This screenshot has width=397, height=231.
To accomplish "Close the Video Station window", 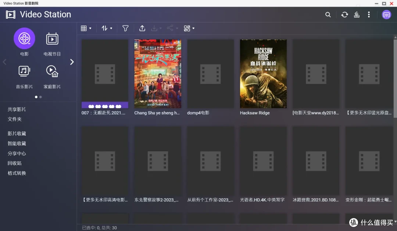I will tap(391, 4).
